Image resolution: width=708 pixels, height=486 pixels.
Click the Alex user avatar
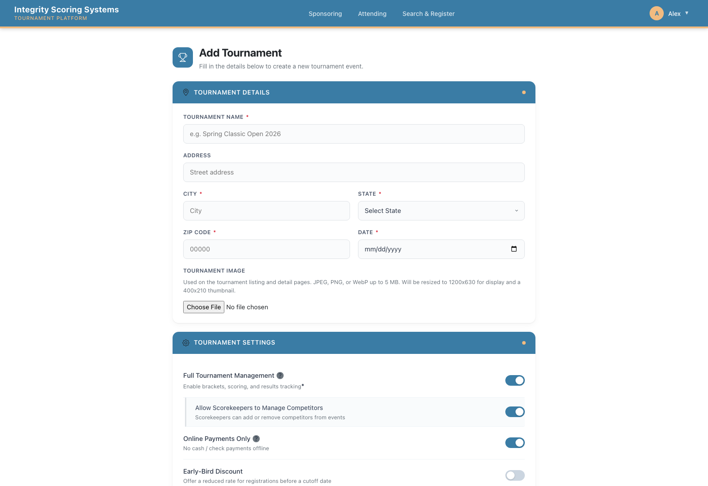[x=657, y=13]
